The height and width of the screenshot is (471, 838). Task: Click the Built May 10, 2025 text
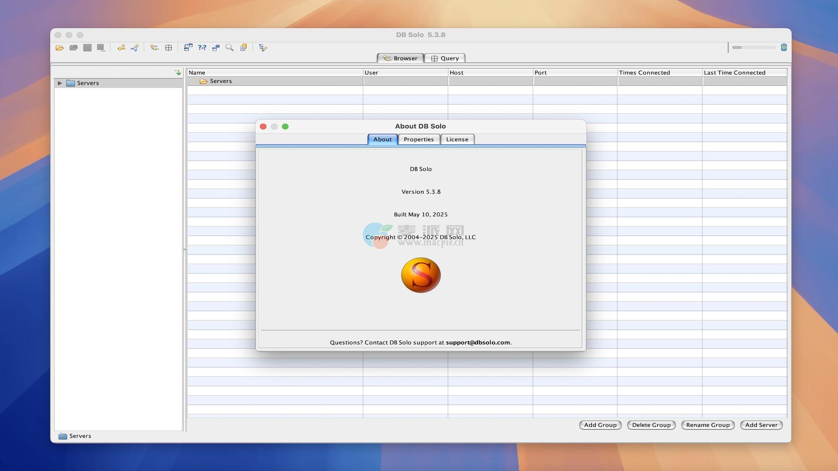click(x=421, y=214)
